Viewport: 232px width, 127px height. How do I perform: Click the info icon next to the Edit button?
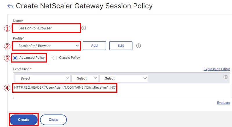[x=139, y=46]
